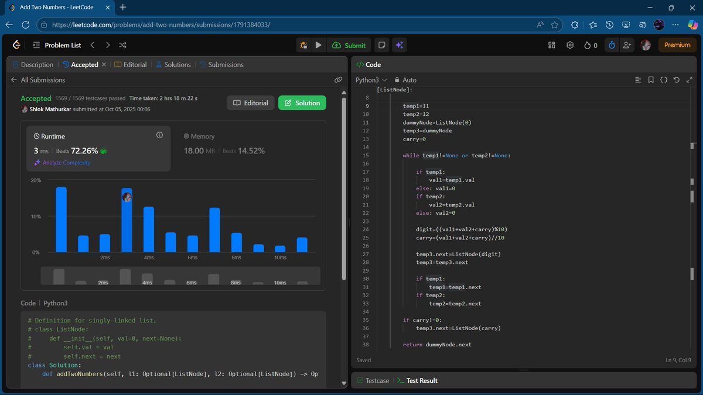Click the invite user icon
This screenshot has width=703, height=395.
627,45
